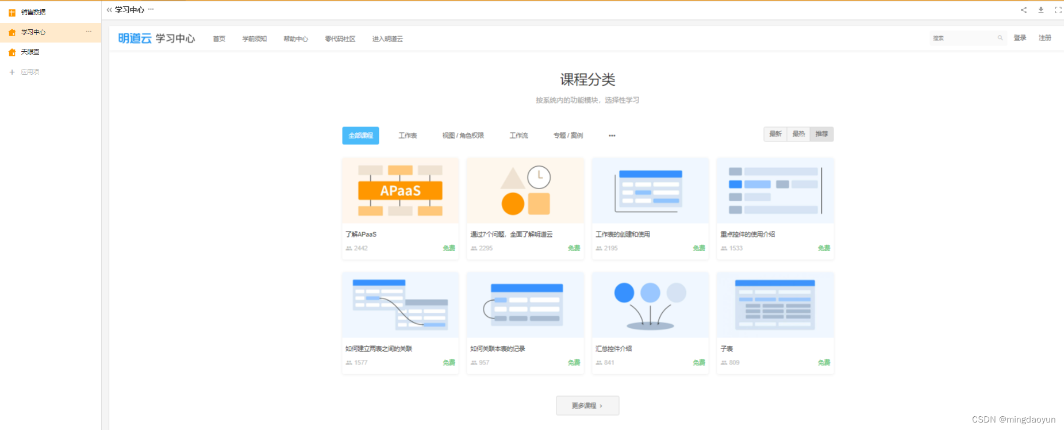Click the 子表 course title text
The image size is (1064, 430).
(x=727, y=349)
